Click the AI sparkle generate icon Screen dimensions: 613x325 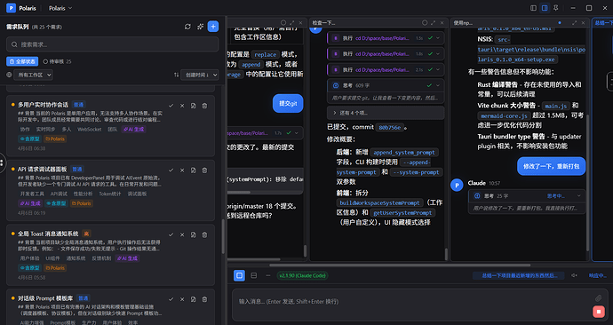tap(200, 27)
